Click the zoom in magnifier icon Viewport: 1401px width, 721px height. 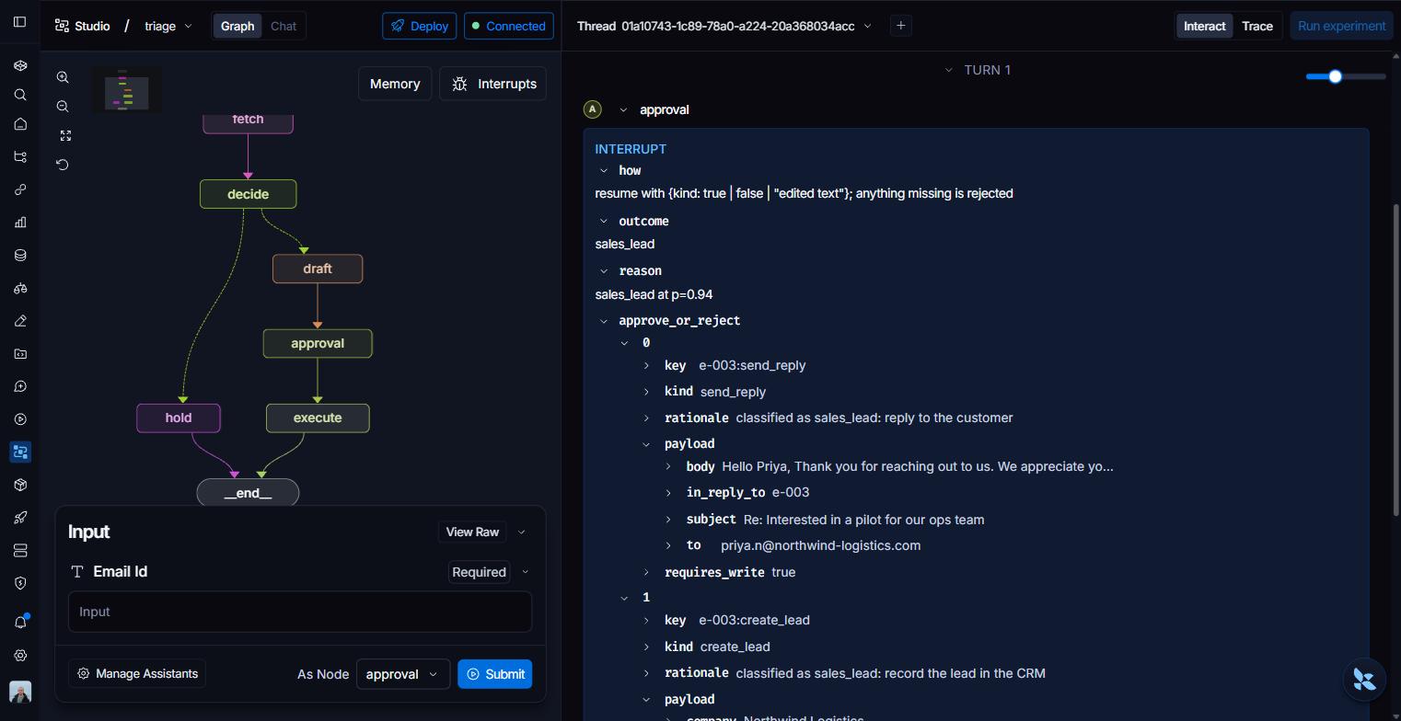tap(63, 77)
